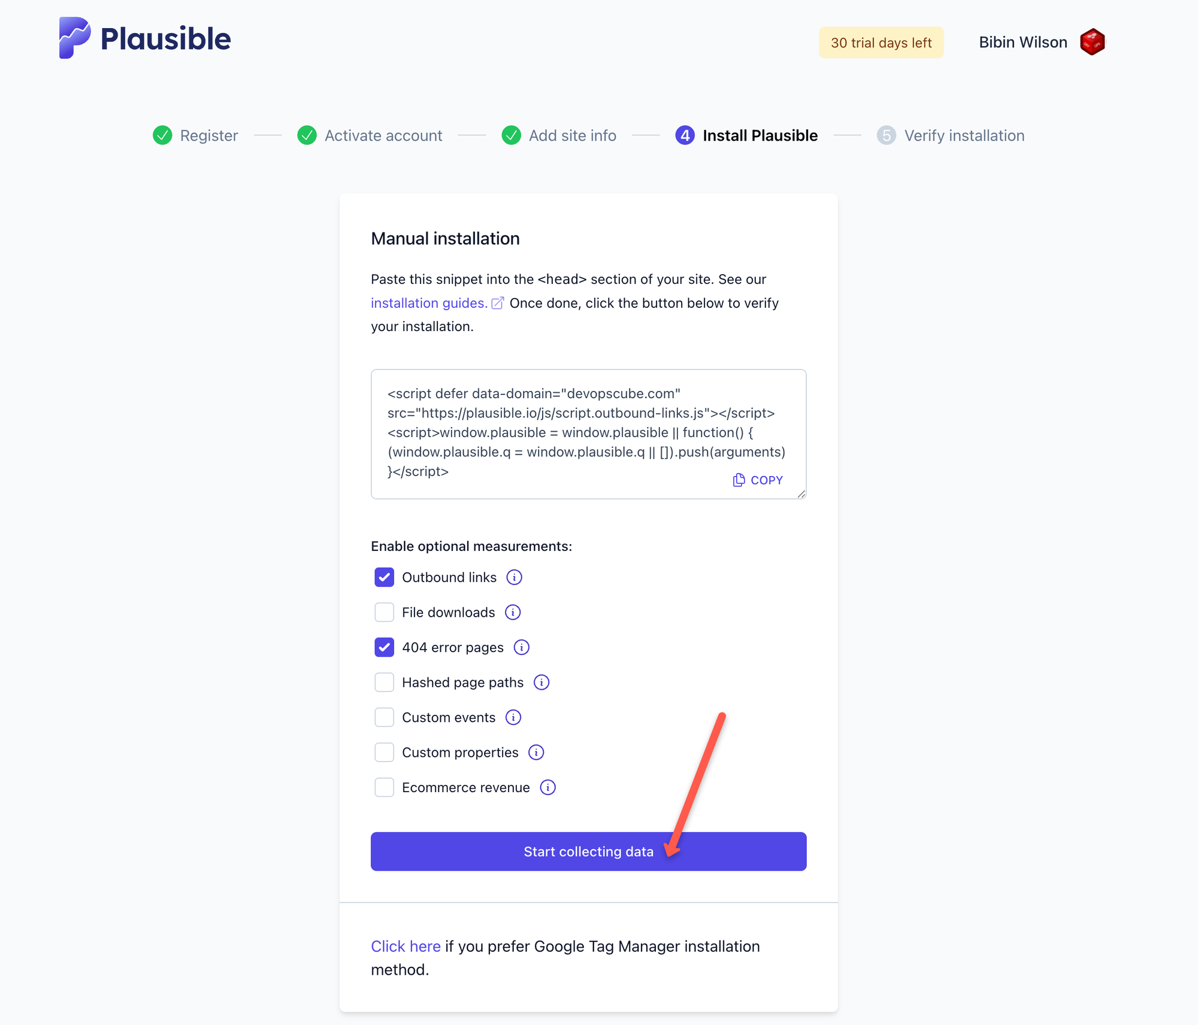Click the Start collecting data button
This screenshot has height=1025, width=1198.
tap(588, 851)
